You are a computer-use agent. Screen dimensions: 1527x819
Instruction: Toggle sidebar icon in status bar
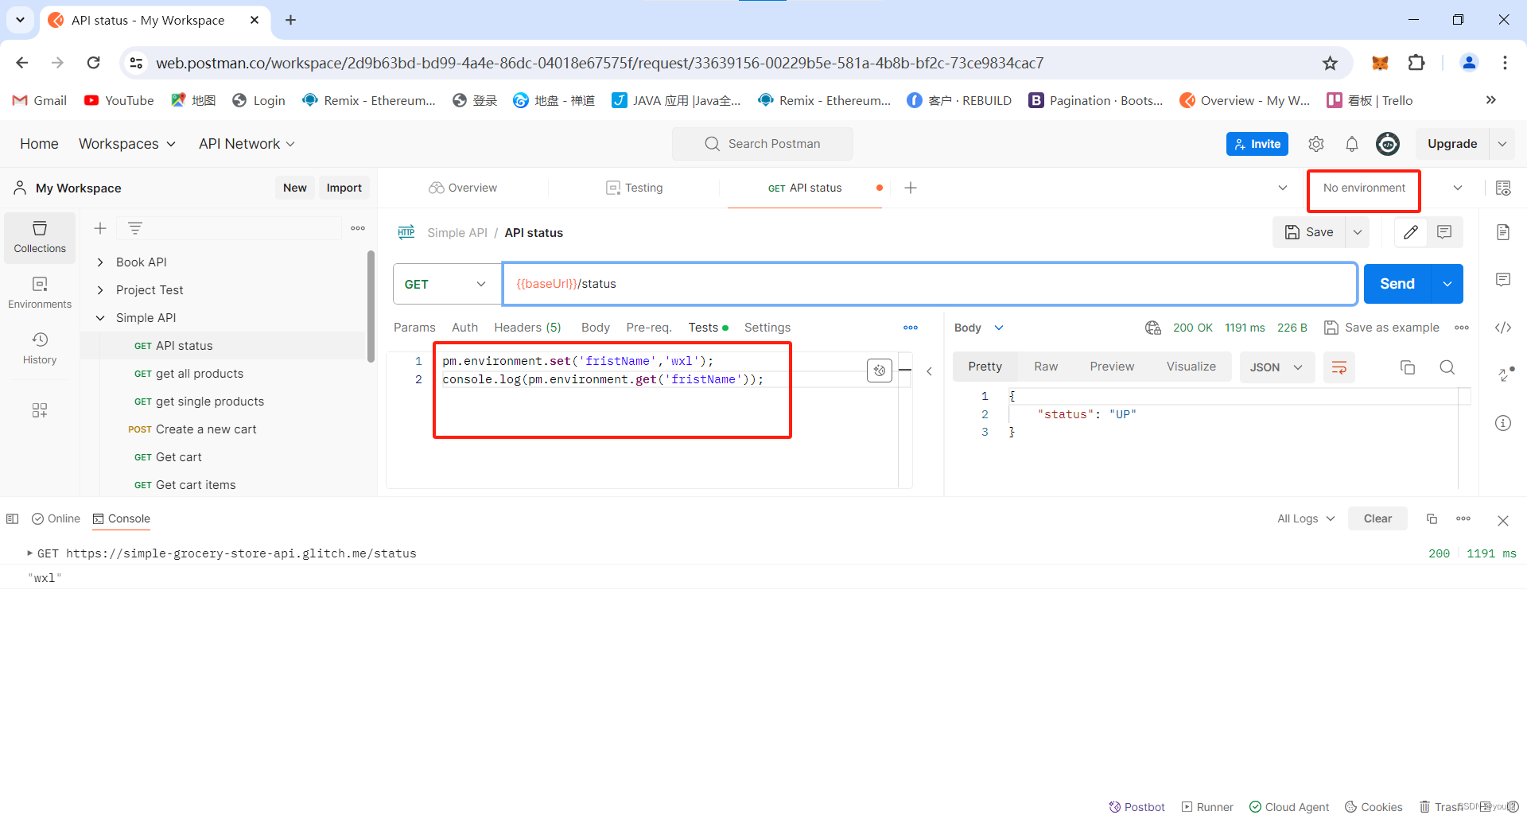pyautogui.click(x=12, y=518)
